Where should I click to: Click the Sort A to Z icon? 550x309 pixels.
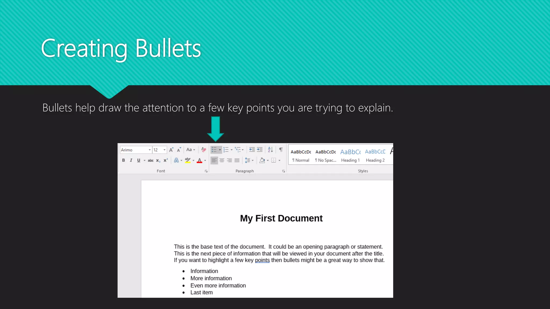point(270,150)
